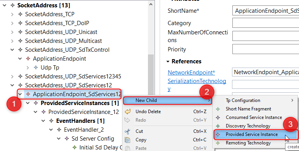Click the Provided Service Instance diamond icon
The width and height of the screenshot is (299, 151).
coord(218,134)
